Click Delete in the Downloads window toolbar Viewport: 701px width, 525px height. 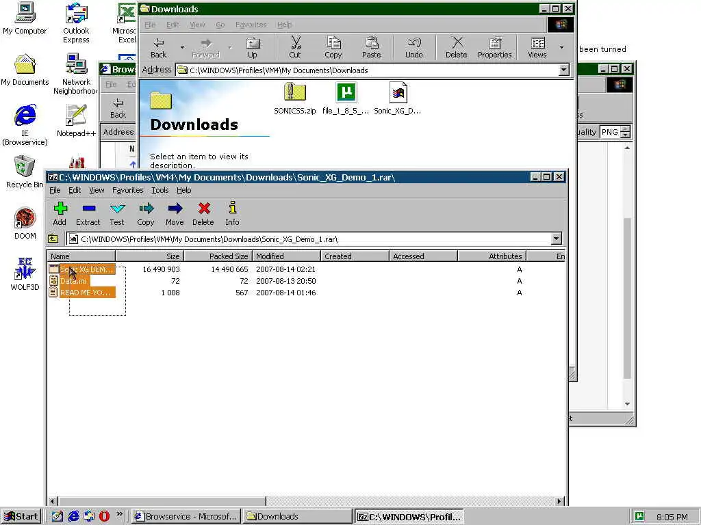pos(457,48)
